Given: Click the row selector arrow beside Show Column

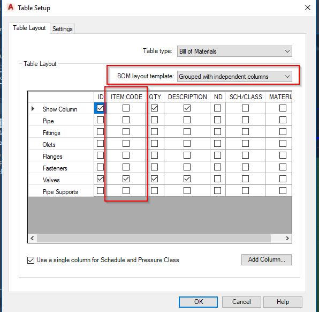Looking at the screenshot, I should click(33, 109).
